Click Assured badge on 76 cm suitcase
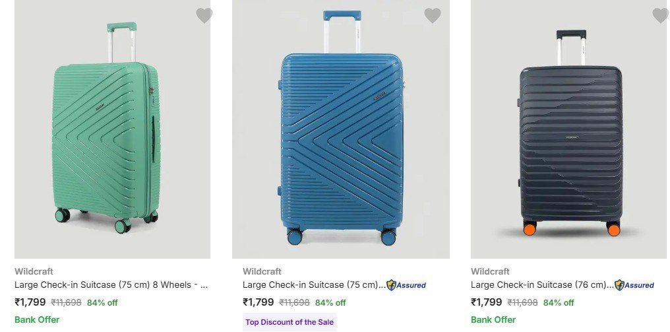 coord(634,285)
